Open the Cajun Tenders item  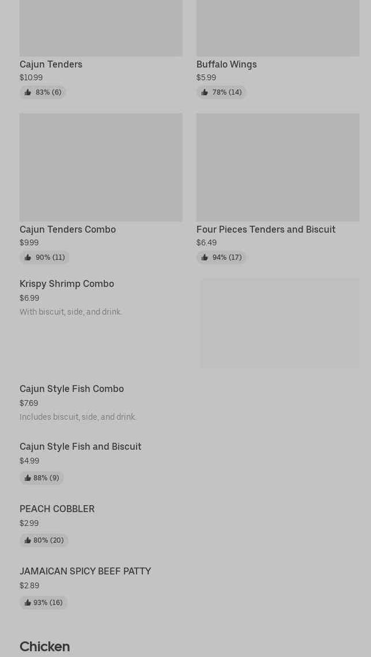tap(51, 64)
